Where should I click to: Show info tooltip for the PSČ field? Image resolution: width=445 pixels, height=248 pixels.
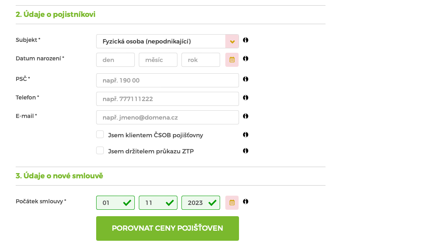pyautogui.click(x=245, y=79)
